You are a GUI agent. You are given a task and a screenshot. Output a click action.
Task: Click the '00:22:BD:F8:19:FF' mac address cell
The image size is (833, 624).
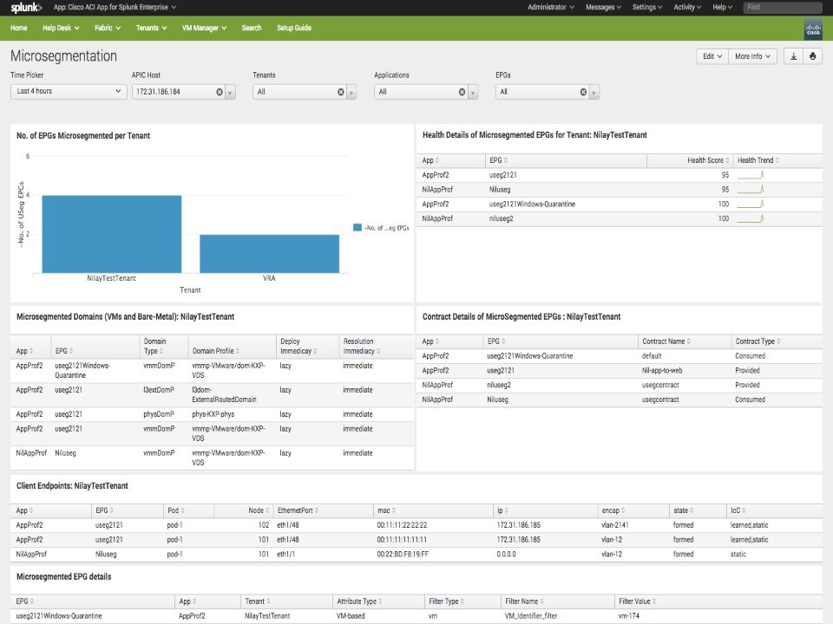[403, 554]
